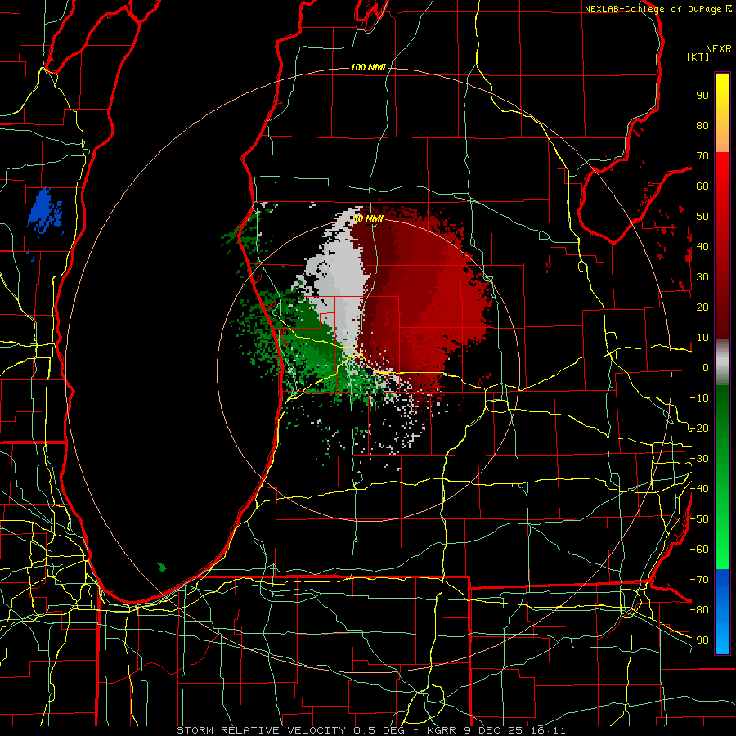Click the 40 value on the velocity scale
Screen dimensions: 736x736
tap(702, 246)
